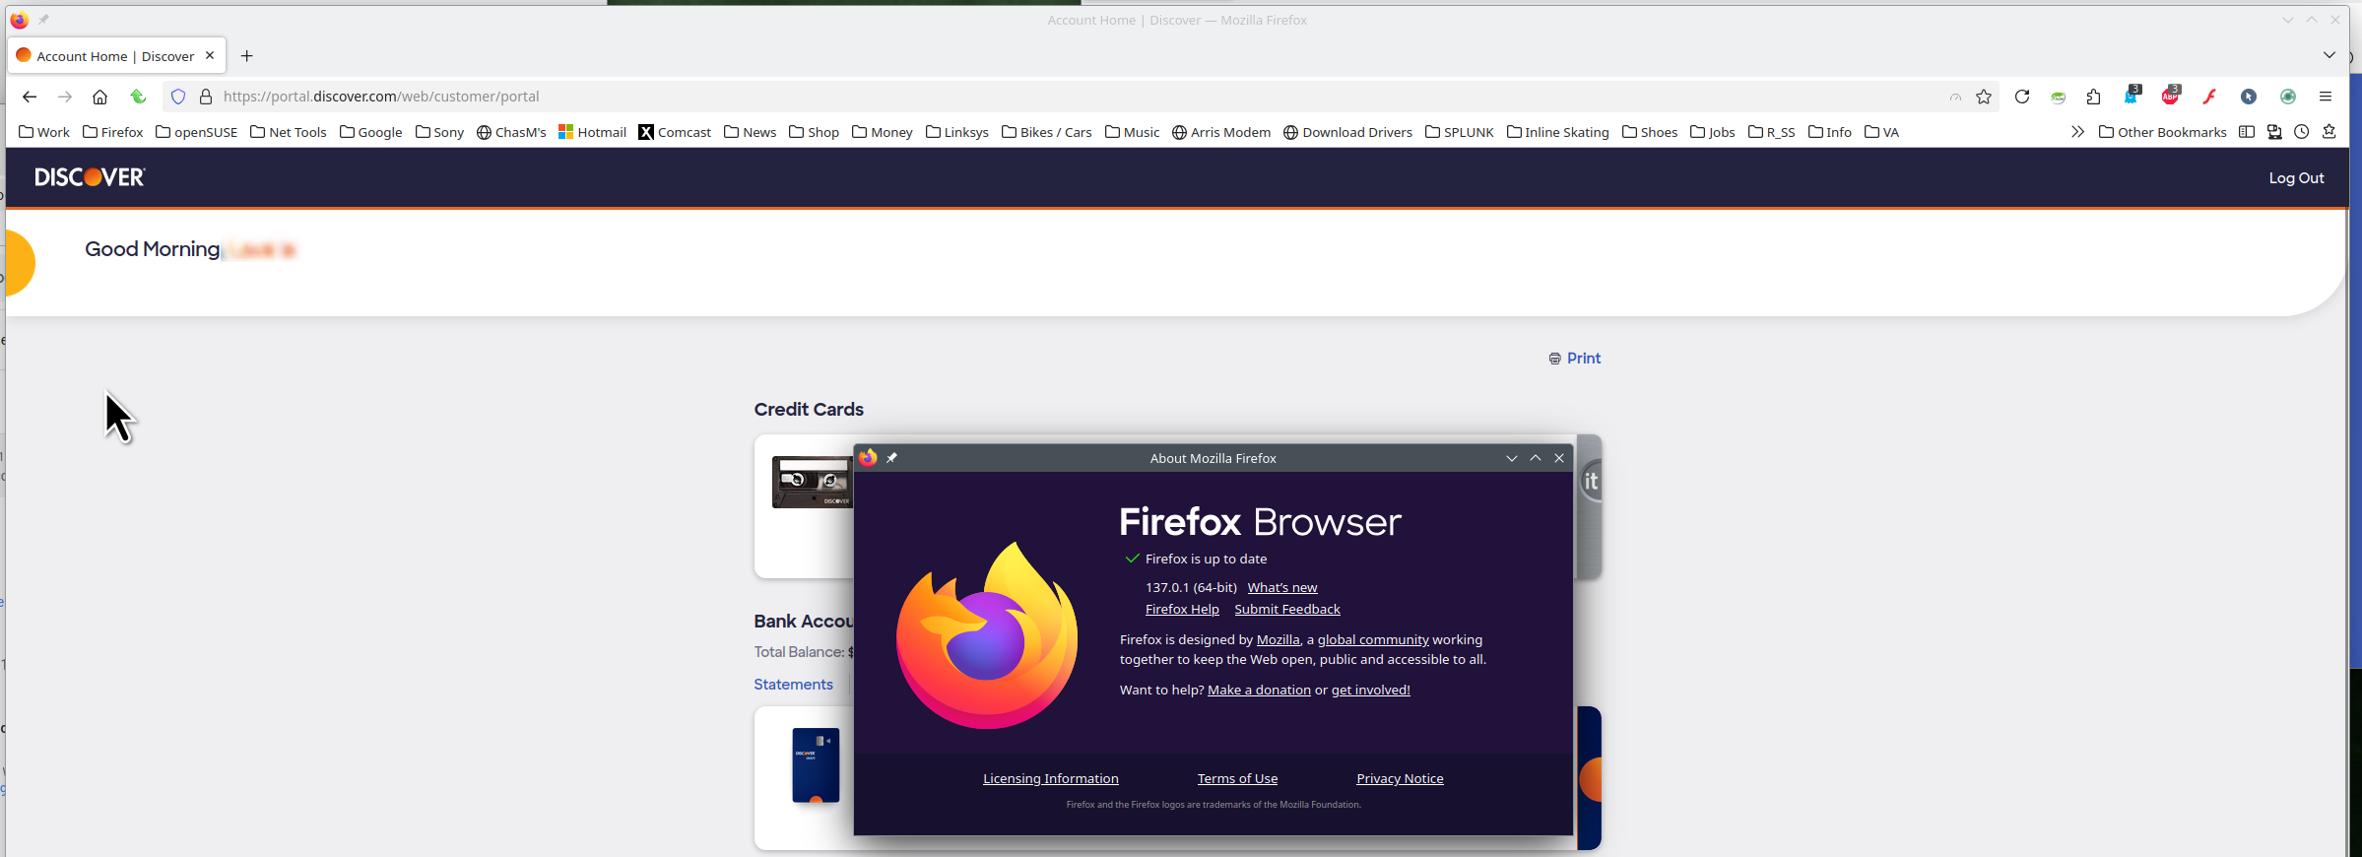Viewport: 2362px width, 857px height.
Task: Open the Work bookmarks folder
Action: [x=44, y=132]
